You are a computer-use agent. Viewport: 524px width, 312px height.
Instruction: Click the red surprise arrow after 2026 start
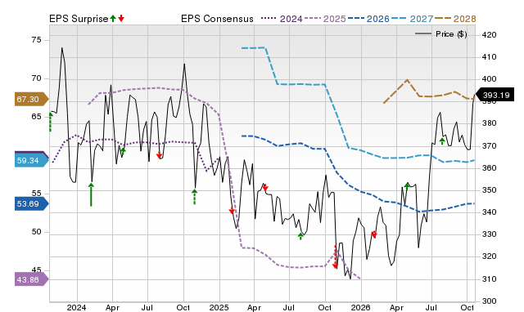[x=374, y=234]
